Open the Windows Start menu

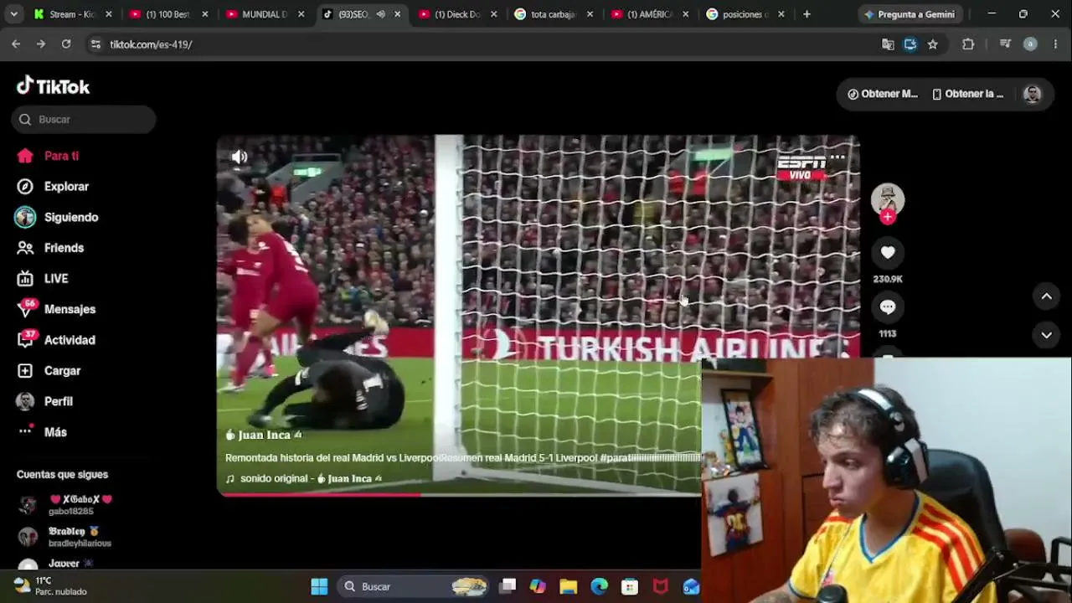319,586
